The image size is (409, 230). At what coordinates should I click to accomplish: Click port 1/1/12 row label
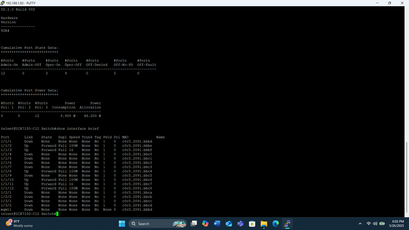point(7,188)
